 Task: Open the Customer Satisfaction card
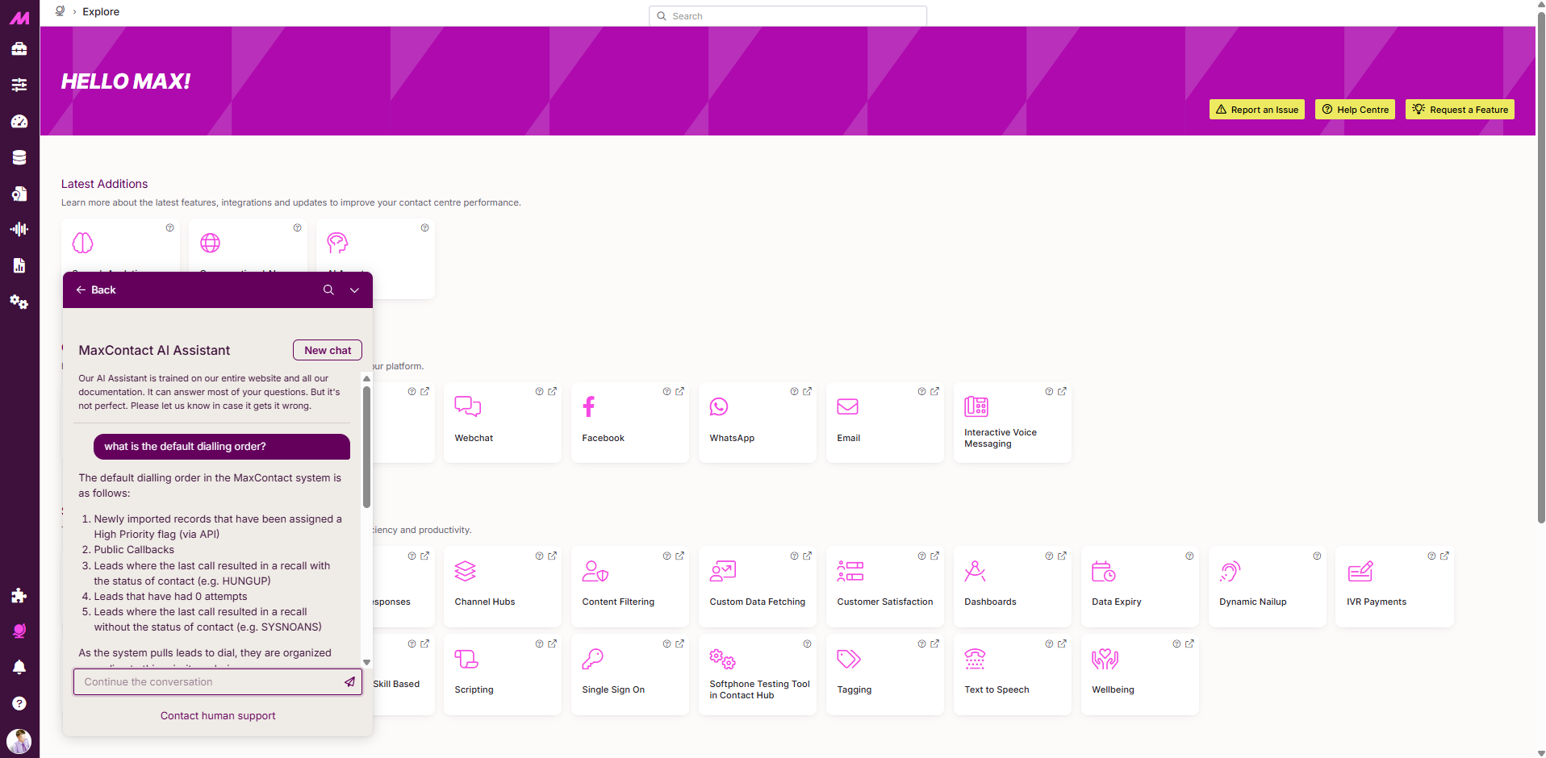tap(885, 586)
